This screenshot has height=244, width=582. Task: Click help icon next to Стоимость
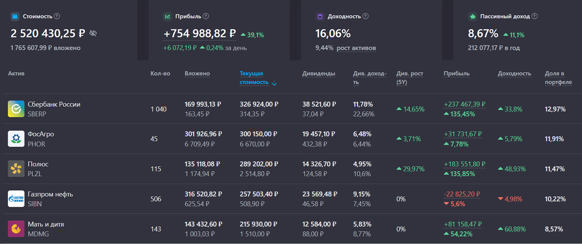57,16
